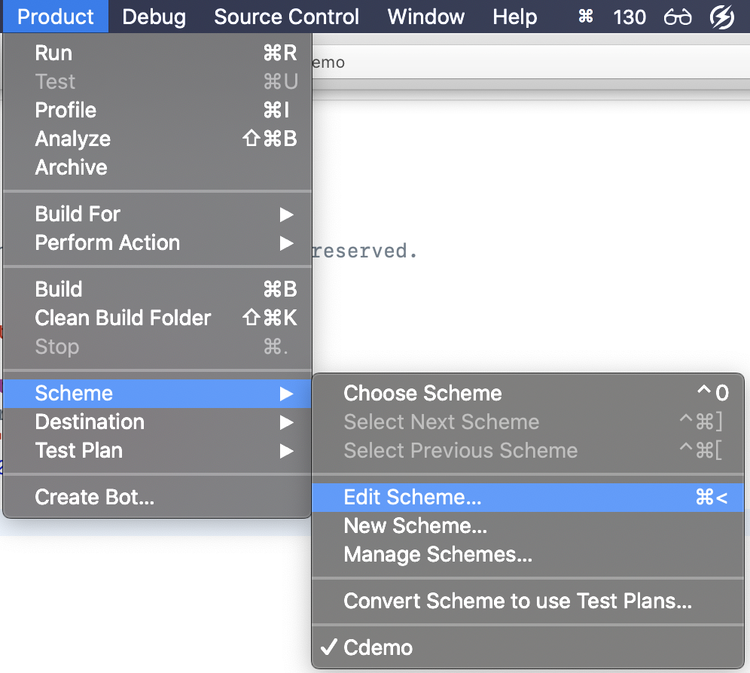Click New Scheme… menu entry
The width and height of the screenshot is (750, 673).
416,525
